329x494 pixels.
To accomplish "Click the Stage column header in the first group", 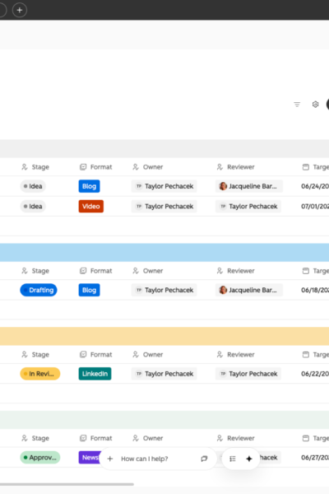I will pos(35,167).
